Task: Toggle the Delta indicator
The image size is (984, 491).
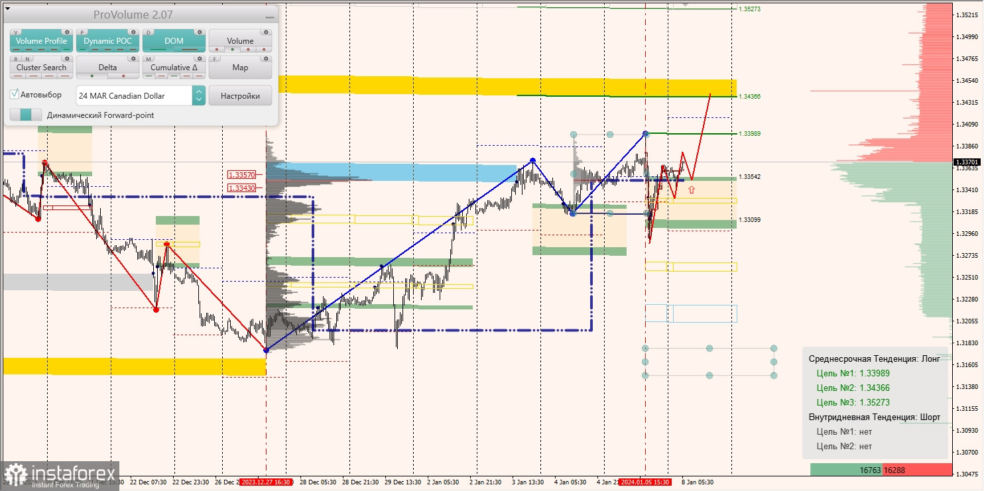Action: (x=107, y=68)
